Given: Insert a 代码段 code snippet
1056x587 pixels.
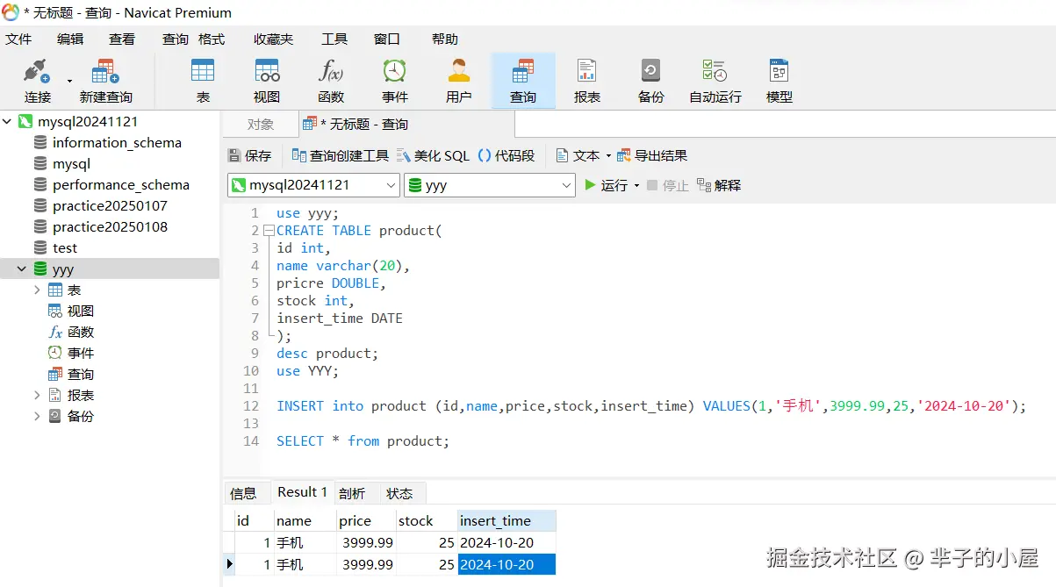Looking at the screenshot, I should pyautogui.click(x=506, y=155).
